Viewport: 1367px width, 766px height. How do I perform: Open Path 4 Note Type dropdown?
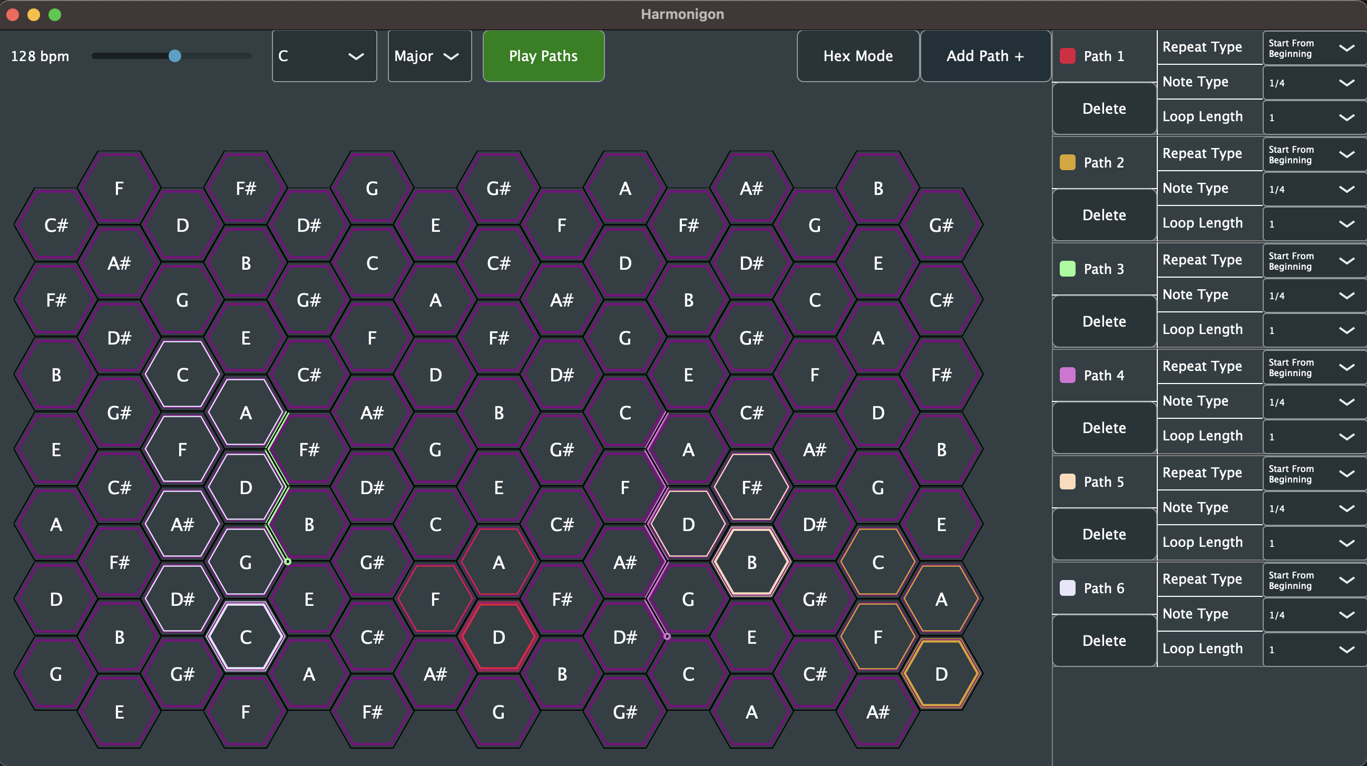coord(1314,401)
